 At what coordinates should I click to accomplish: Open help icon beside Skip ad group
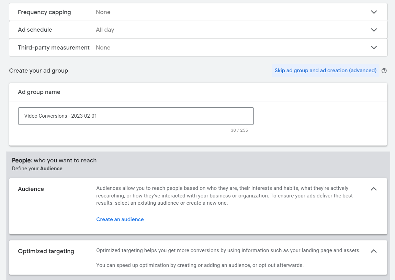(384, 71)
